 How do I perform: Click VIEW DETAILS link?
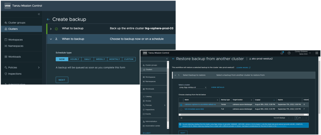point(218,87)
